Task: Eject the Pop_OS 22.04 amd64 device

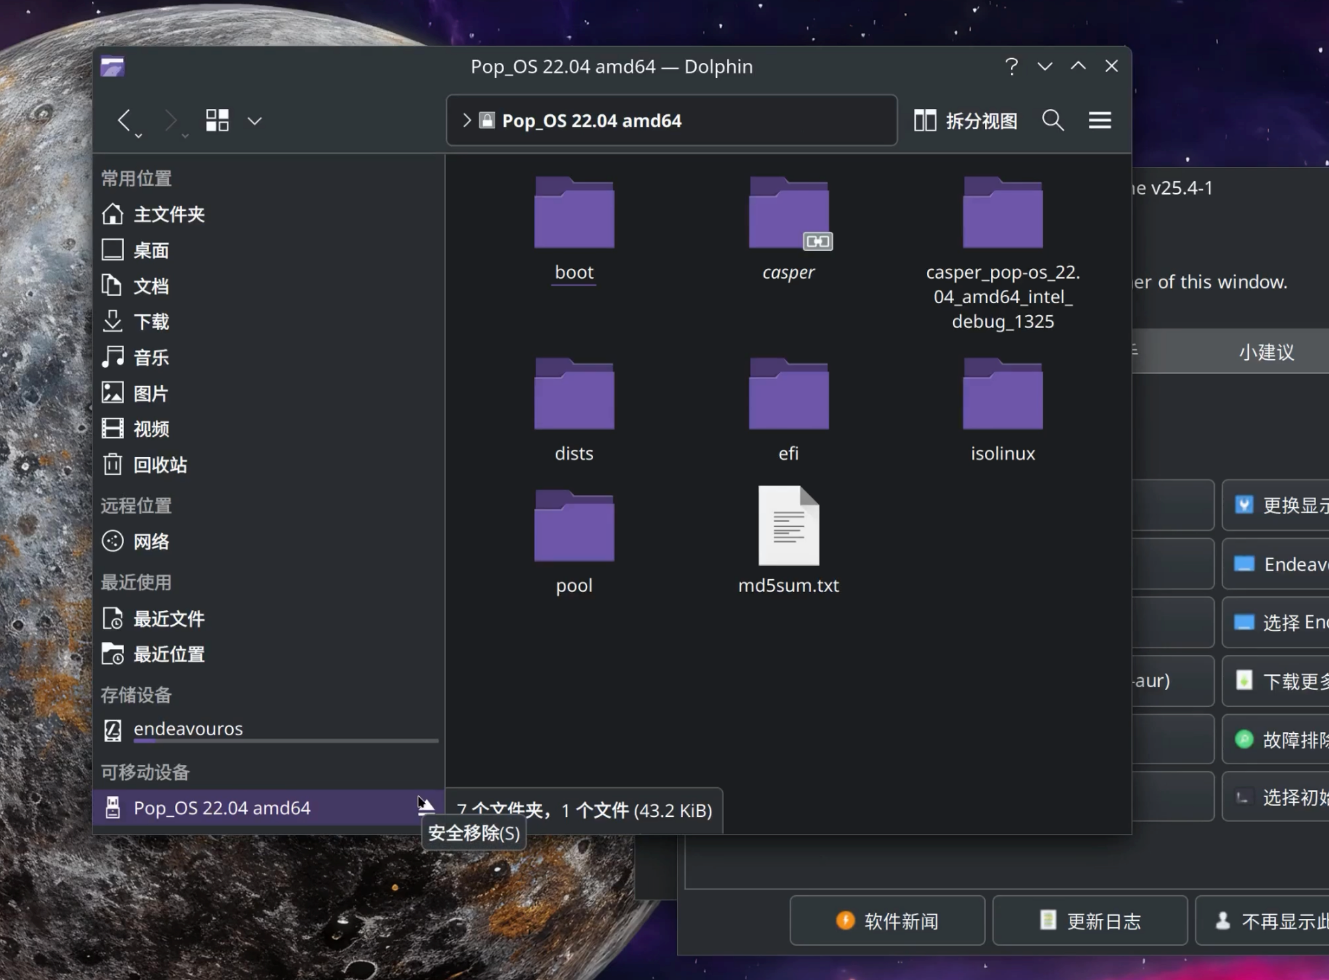Action: [426, 806]
